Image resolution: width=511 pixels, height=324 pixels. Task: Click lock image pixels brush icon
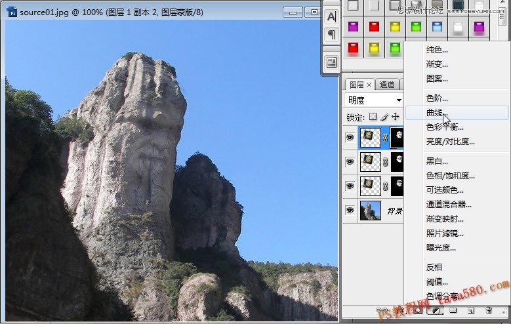point(384,117)
